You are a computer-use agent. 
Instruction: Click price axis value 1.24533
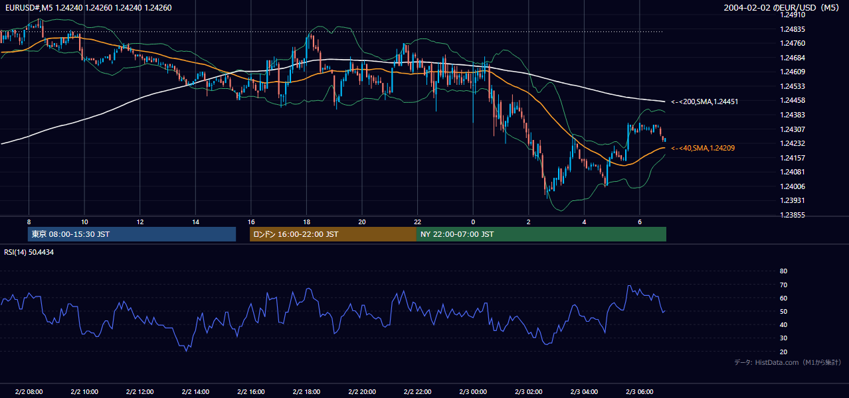793,86
